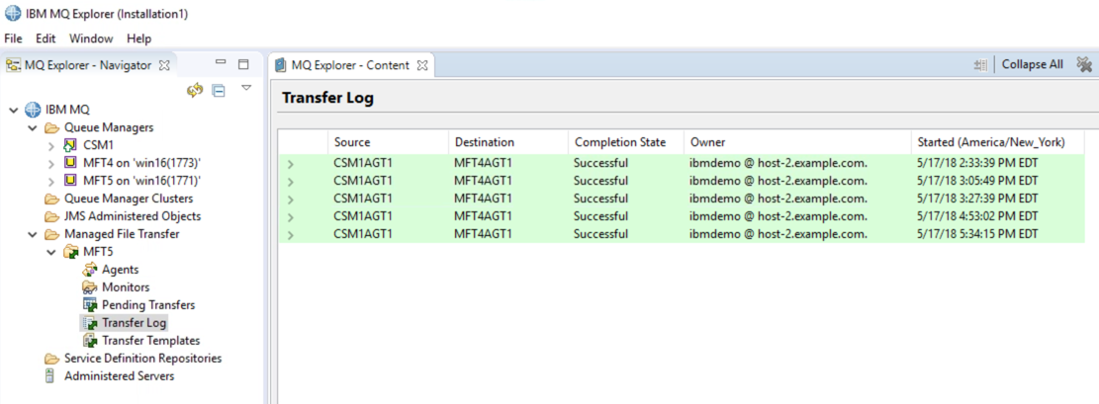Image resolution: width=1099 pixels, height=404 pixels.
Task: Click the IBM MQ Explorer globe icon in title bar
Action: pyautogui.click(x=13, y=13)
